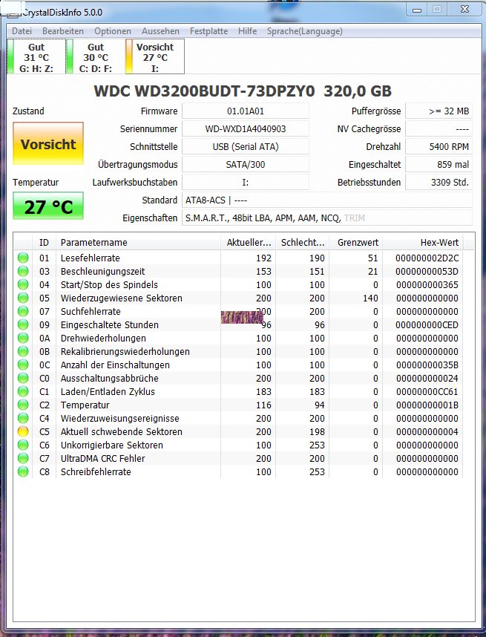Click the green 27 °C temperature button
Screen dimensions: 486x637
point(48,206)
